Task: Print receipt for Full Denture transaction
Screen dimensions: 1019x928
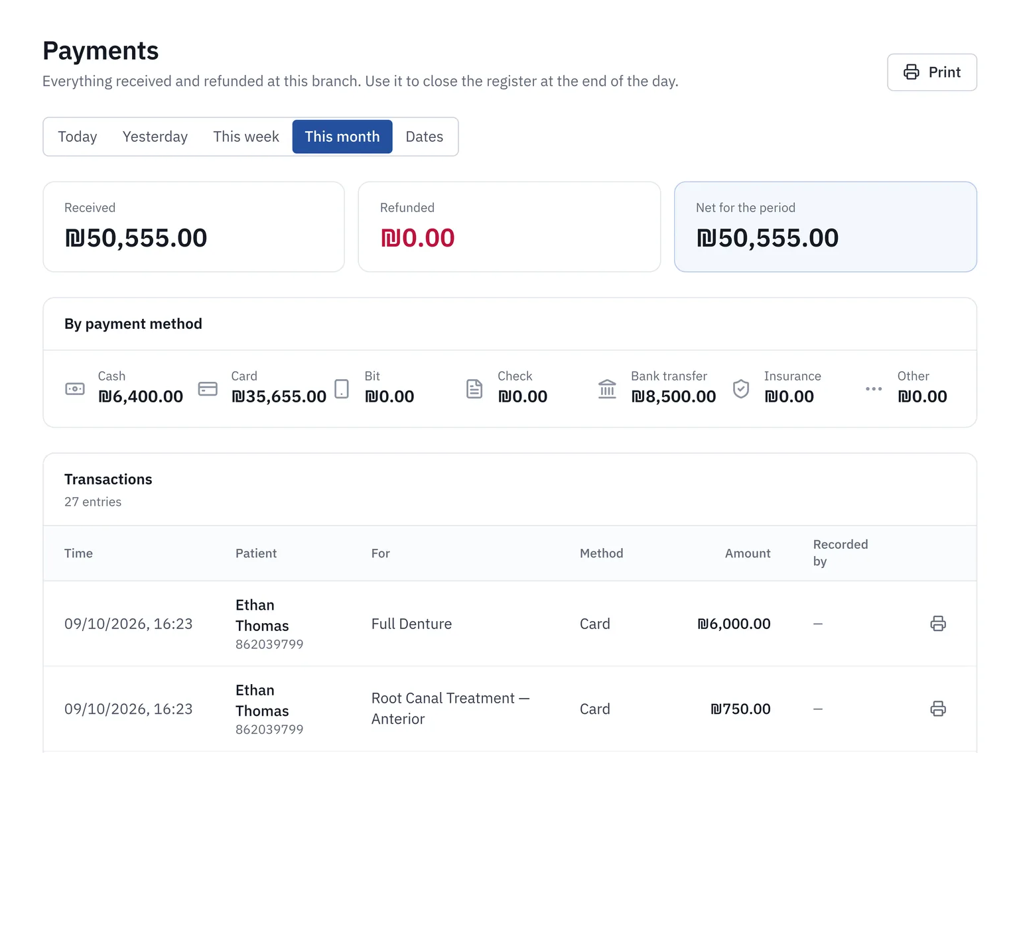Action: coord(938,624)
